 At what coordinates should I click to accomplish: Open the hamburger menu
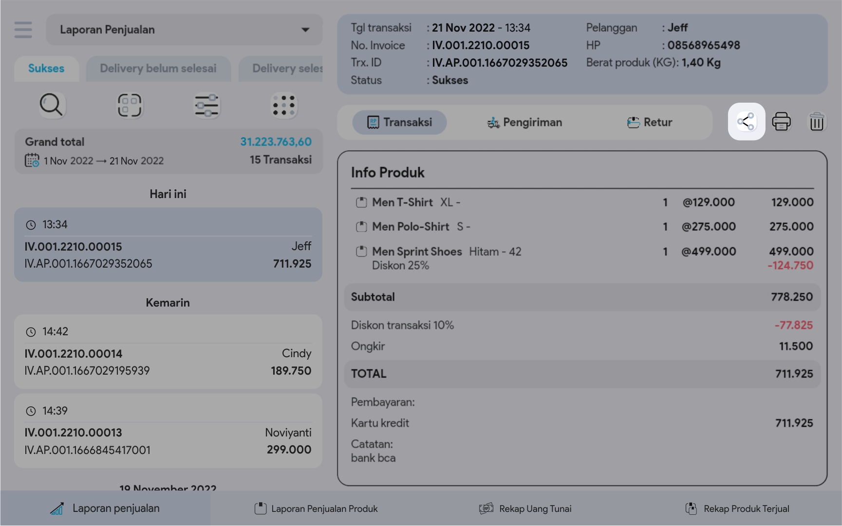tap(23, 30)
